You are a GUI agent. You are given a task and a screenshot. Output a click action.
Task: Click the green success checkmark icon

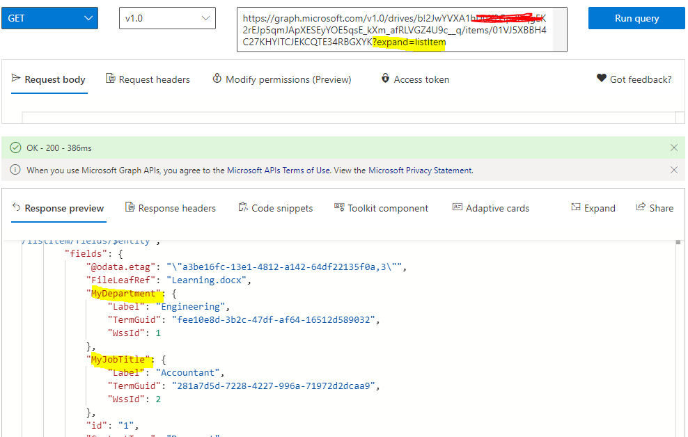pyautogui.click(x=15, y=148)
